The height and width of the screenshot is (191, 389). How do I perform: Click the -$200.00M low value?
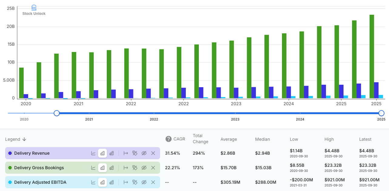301,180
